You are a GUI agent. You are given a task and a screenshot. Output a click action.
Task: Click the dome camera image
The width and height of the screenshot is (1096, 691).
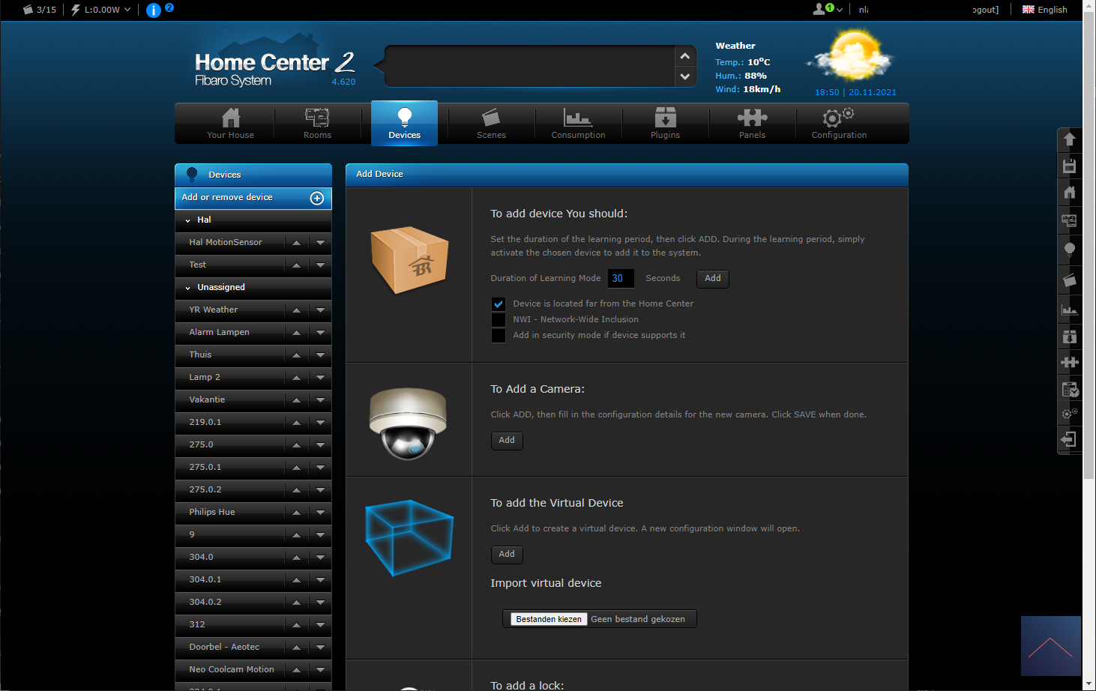[x=408, y=423]
